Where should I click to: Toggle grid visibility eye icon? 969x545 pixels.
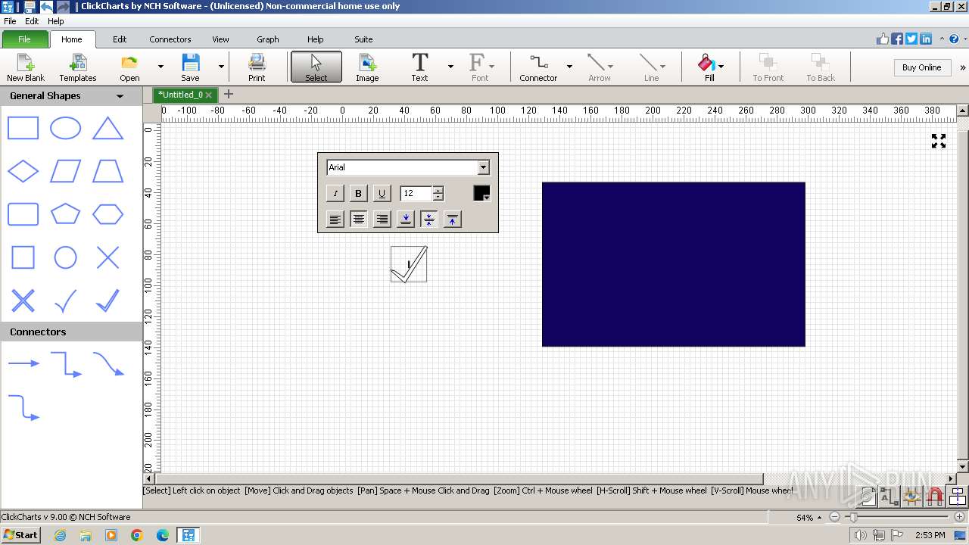(912, 497)
